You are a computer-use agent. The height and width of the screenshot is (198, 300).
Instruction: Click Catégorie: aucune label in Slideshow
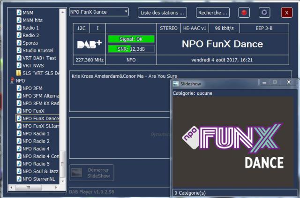tap(193, 93)
